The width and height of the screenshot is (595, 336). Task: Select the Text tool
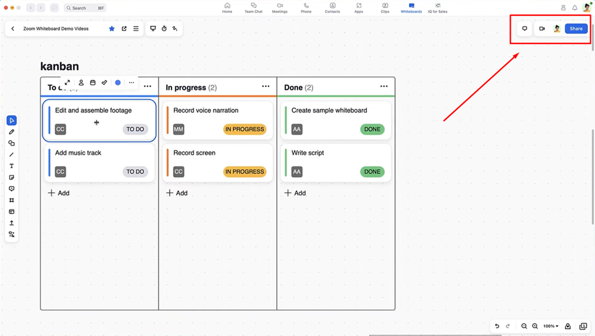click(x=11, y=166)
